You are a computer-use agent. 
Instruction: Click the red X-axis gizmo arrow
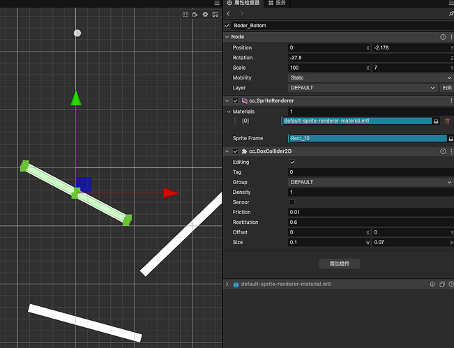(171, 193)
